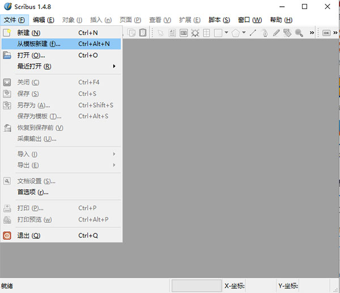Open the 查看 (V) menu
340x293 pixels.
point(160,20)
